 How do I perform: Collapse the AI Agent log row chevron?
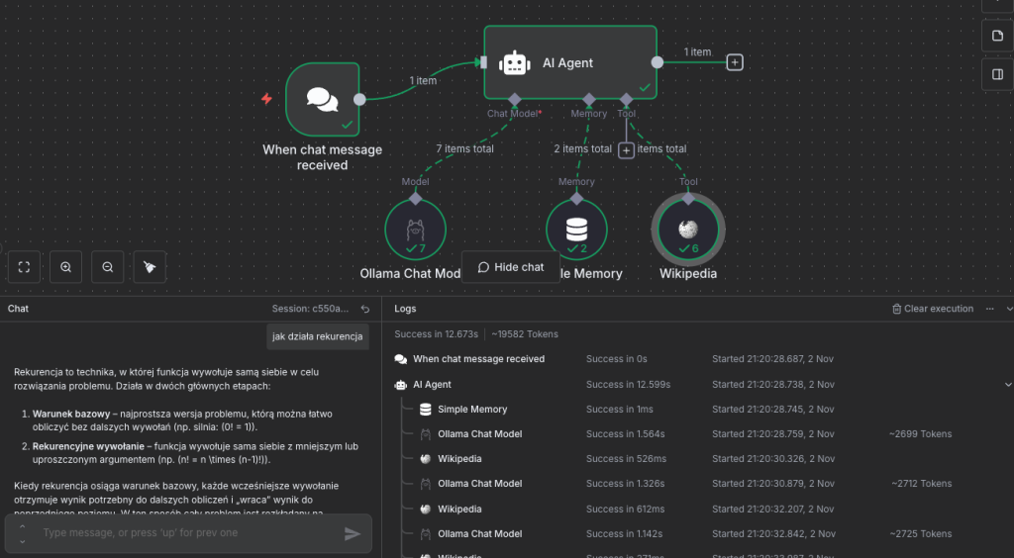point(1008,384)
